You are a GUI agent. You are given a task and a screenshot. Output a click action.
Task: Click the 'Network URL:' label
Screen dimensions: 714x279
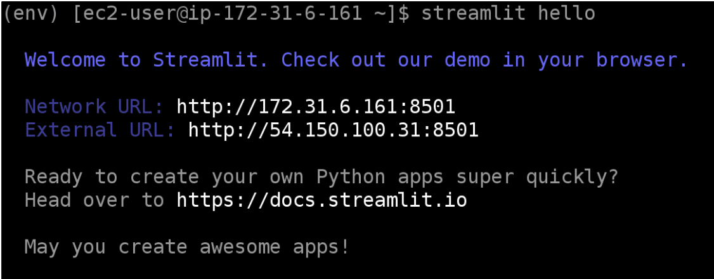click(94, 107)
